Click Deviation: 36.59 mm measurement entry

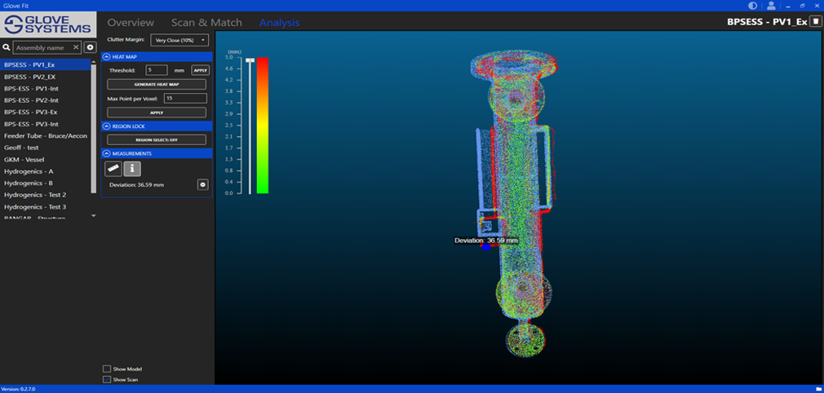[x=135, y=184]
